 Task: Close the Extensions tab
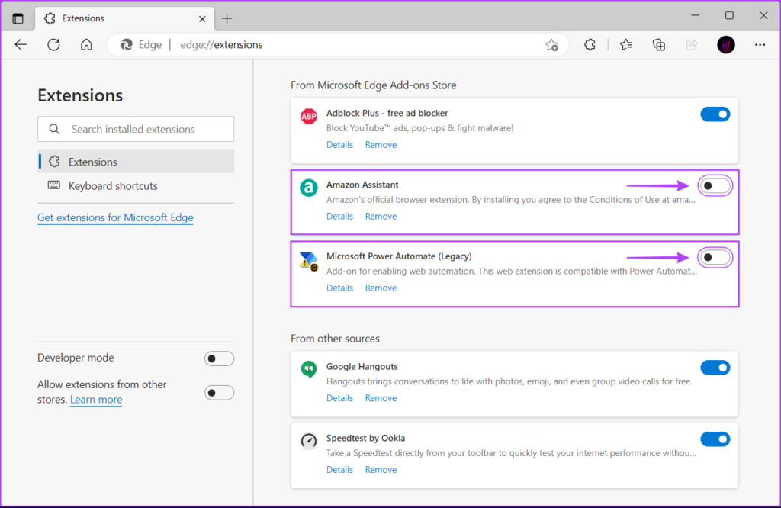point(202,19)
